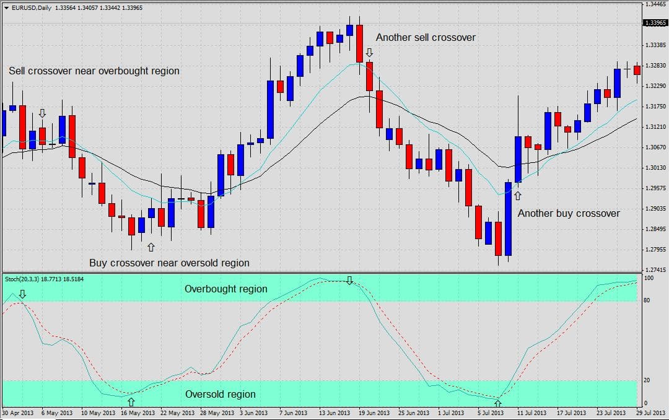Collapse the chart using the triangle before EURUSD,Daily

[5, 7]
